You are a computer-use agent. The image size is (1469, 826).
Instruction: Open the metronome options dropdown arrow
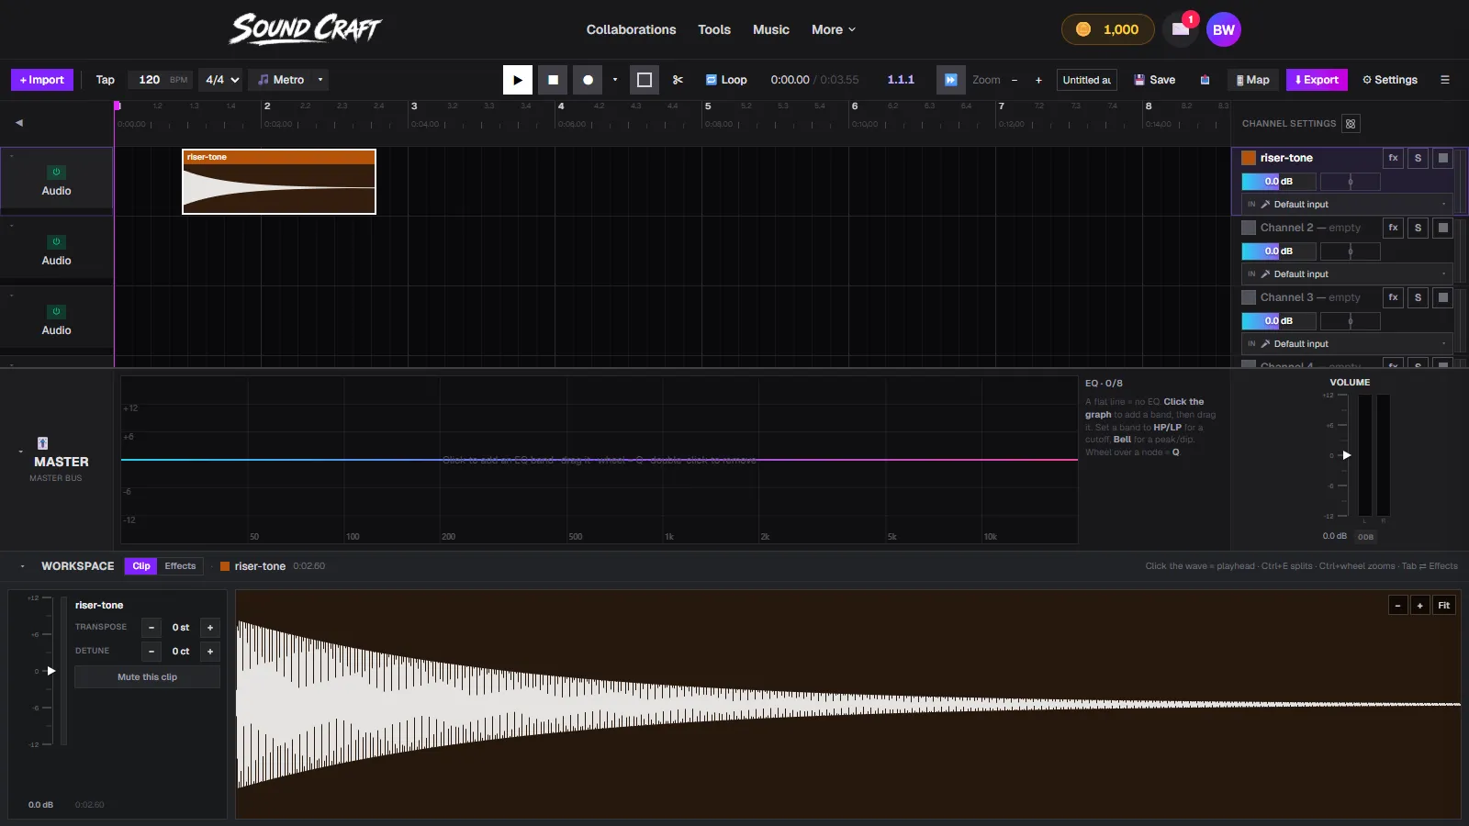point(320,80)
